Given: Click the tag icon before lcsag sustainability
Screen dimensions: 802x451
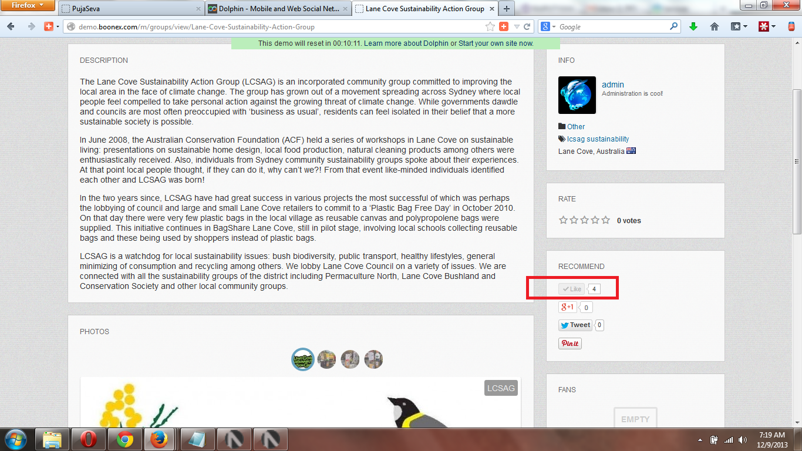Looking at the screenshot, I should [x=562, y=139].
